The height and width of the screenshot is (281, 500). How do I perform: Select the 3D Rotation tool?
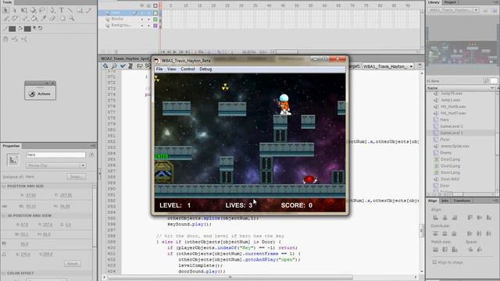point(33,10)
